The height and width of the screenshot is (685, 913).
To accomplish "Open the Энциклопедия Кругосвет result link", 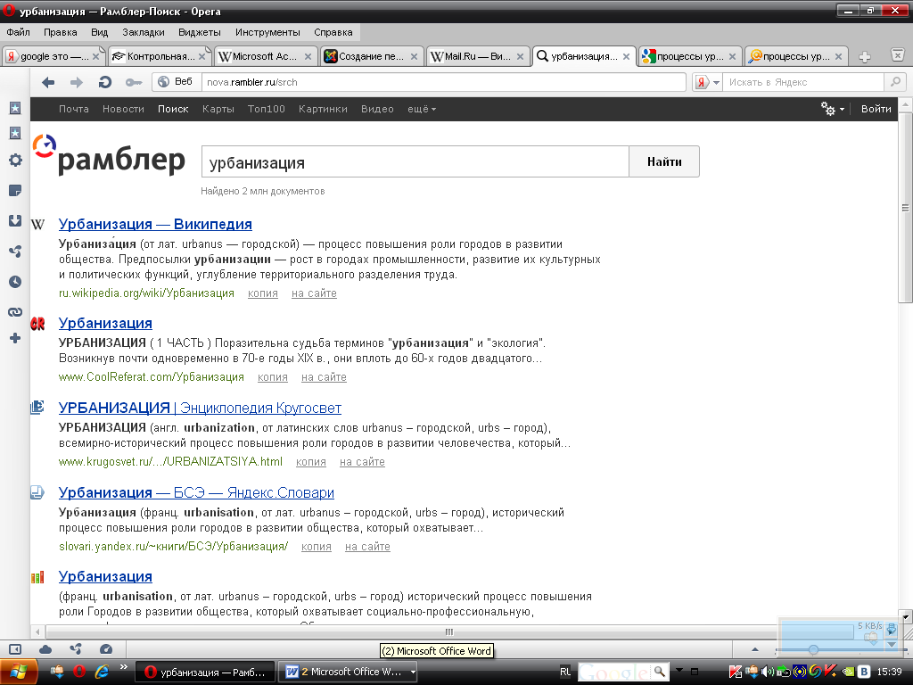I will (201, 408).
